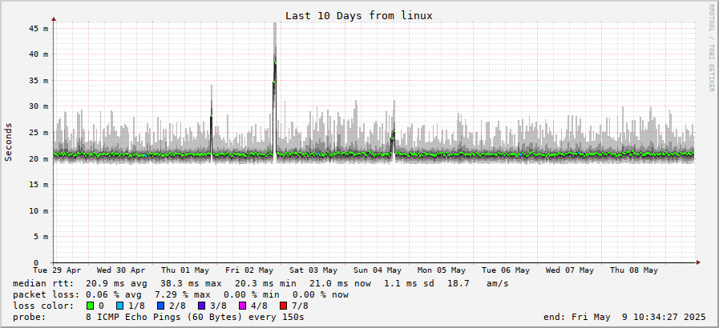Click the 'Wed 30 Apr' date label
This screenshot has height=328, width=719.
tap(121, 270)
